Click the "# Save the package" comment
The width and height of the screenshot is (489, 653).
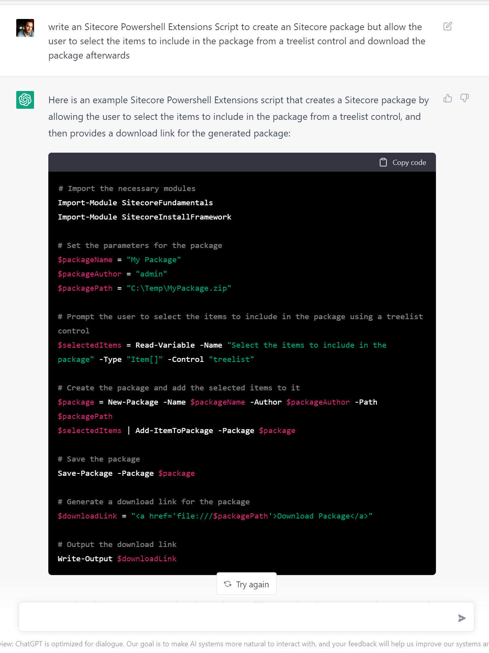pyautogui.click(x=99, y=459)
